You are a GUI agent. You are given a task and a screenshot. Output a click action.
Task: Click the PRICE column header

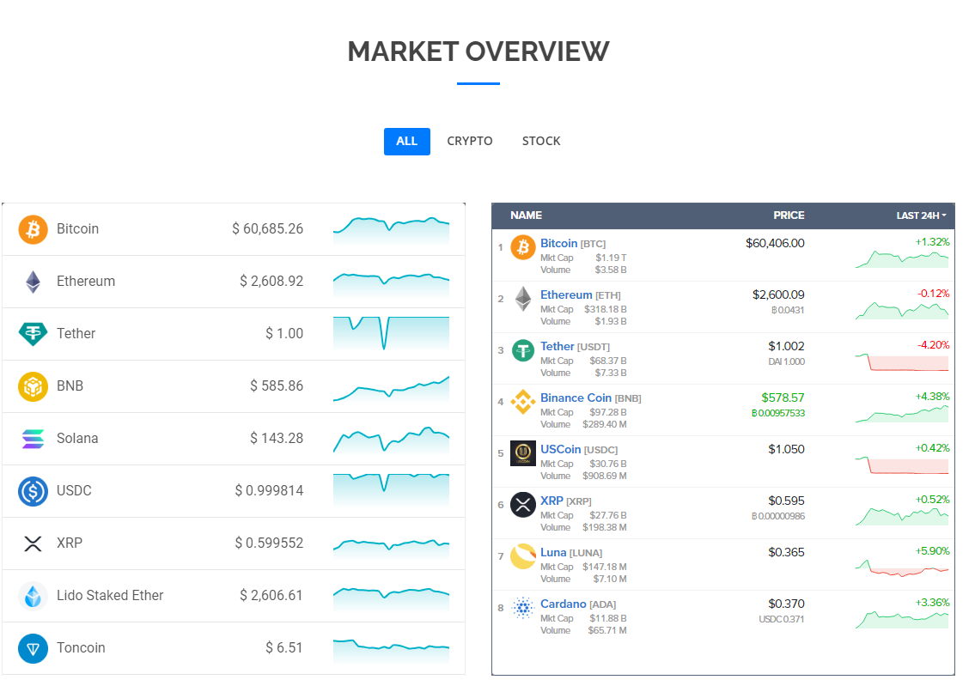tap(789, 215)
